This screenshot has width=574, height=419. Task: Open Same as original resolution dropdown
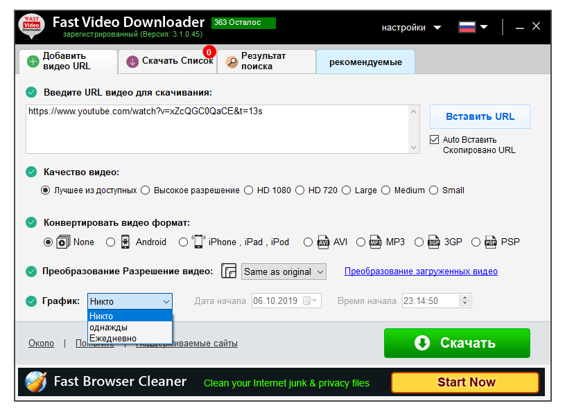(x=284, y=272)
